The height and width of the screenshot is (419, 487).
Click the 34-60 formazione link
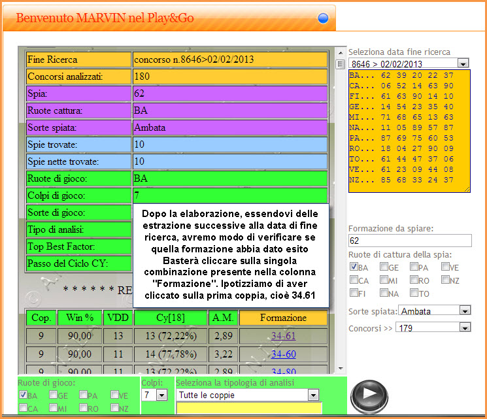283,354
